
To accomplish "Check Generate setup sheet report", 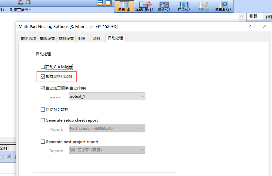I will coord(43,120).
